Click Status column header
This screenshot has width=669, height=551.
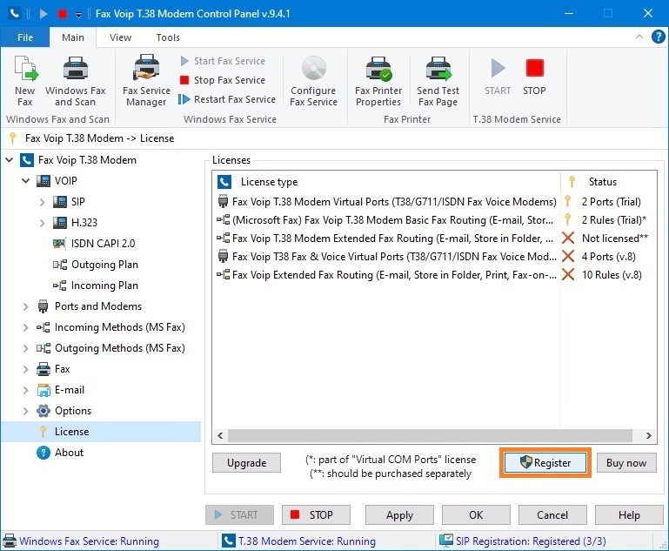(609, 182)
